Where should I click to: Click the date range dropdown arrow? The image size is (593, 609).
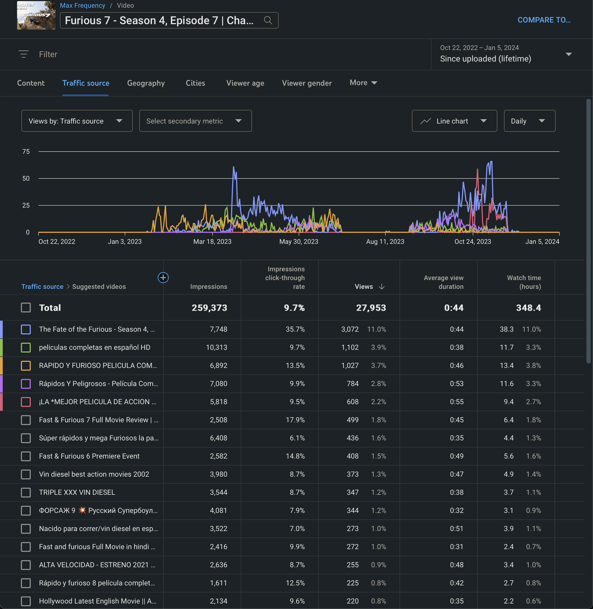pyautogui.click(x=568, y=54)
